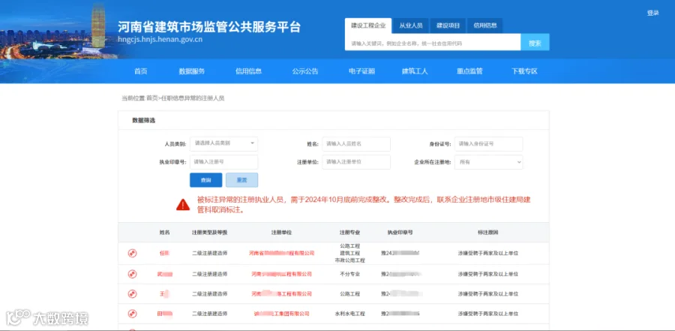Screen dimensions: 675x331
Task: Click the 查询 query button
Action: point(205,180)
